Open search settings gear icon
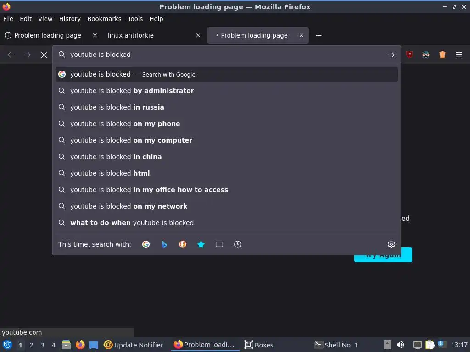470x352 pixels. (x=391, y=244)
